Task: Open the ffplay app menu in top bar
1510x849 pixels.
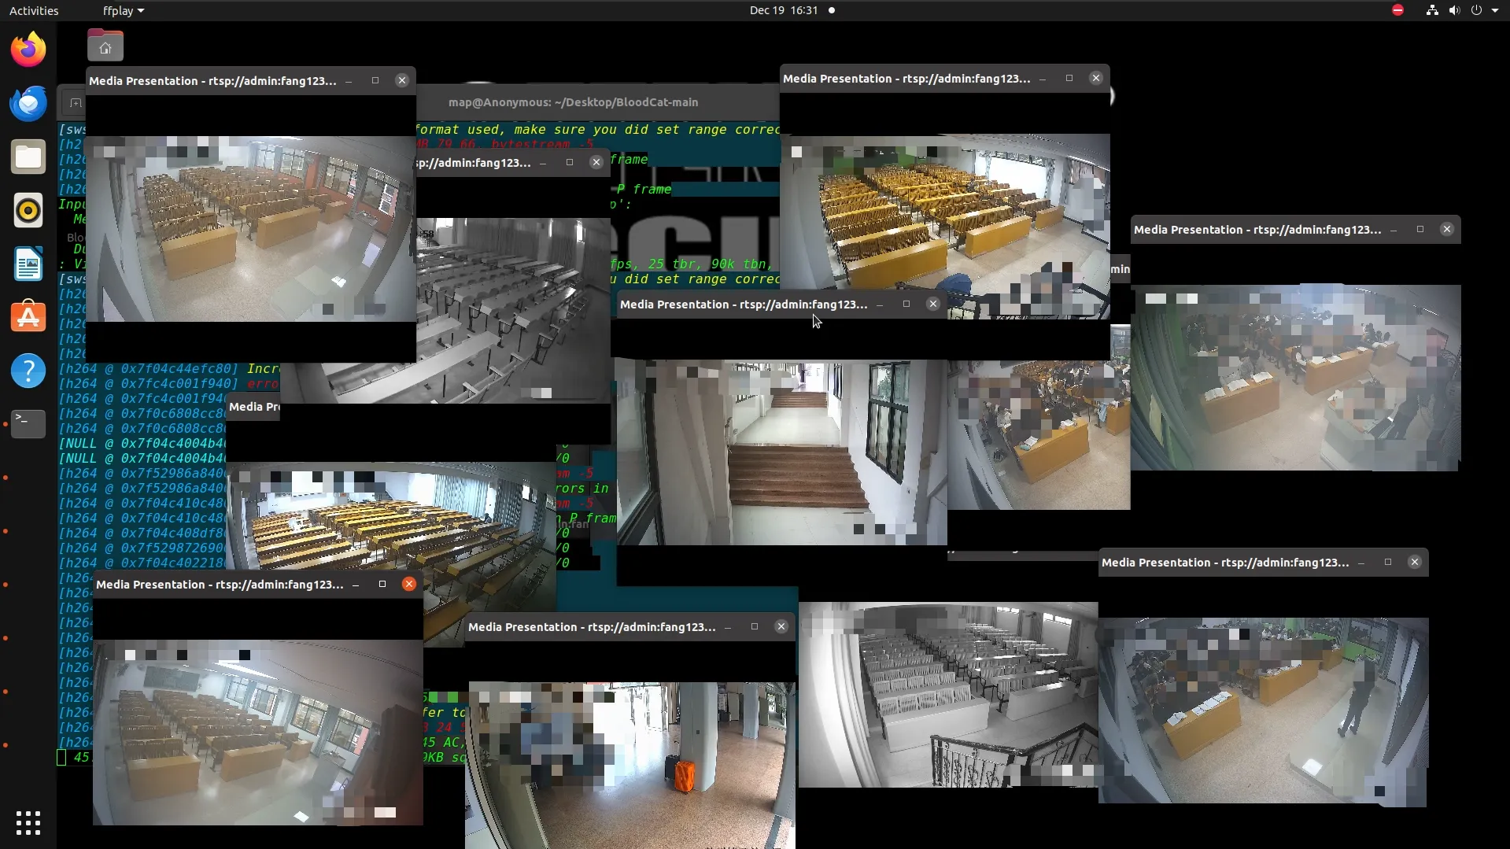Action: coord(124,10)
